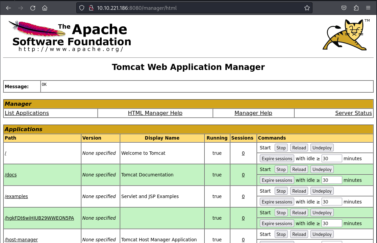Viewport: 377px width, 243px height.
Task: Open the /host-manager application link
Action: click(21, 240)
